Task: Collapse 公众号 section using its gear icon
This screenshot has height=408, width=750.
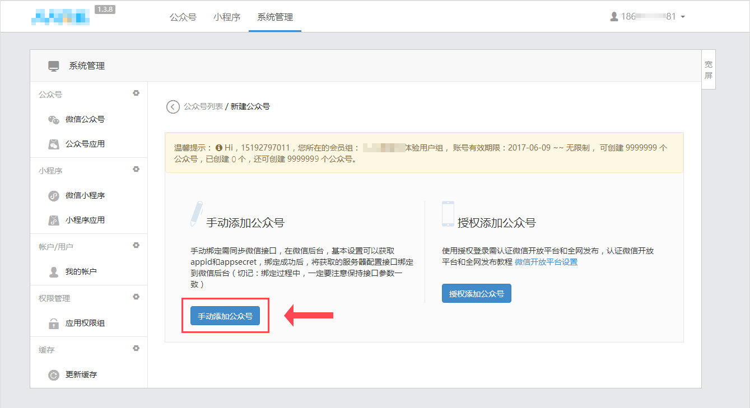Action: (x=136, y=93)
